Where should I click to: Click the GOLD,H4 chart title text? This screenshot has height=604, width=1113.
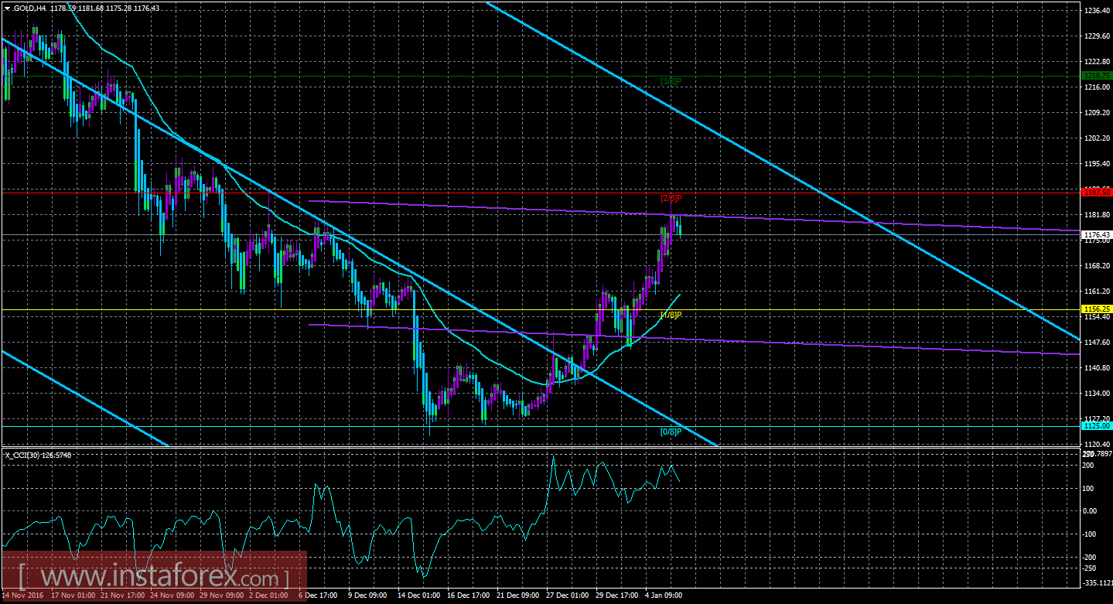pos(28,8)
